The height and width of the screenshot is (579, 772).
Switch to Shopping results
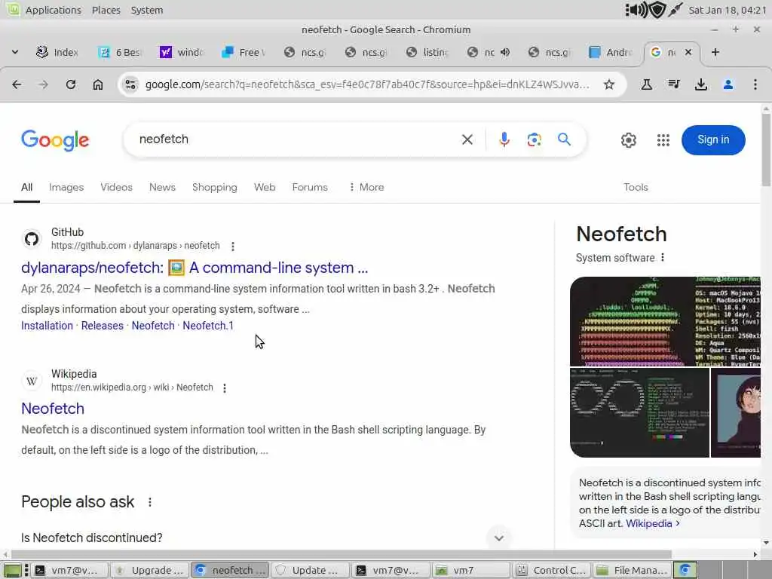(x=214, y=187)
